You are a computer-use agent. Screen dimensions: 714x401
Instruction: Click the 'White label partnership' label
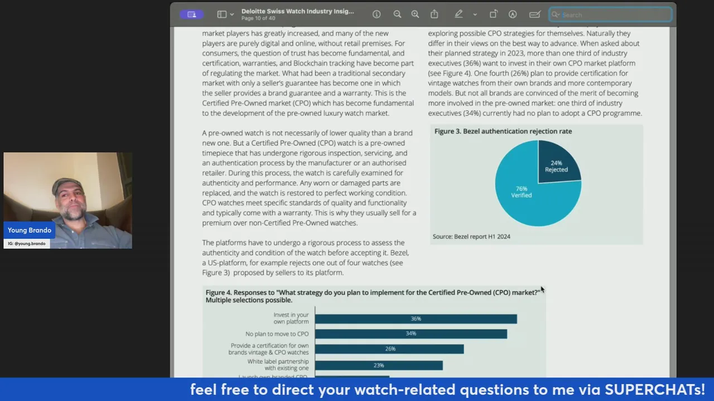pos(278,365)
